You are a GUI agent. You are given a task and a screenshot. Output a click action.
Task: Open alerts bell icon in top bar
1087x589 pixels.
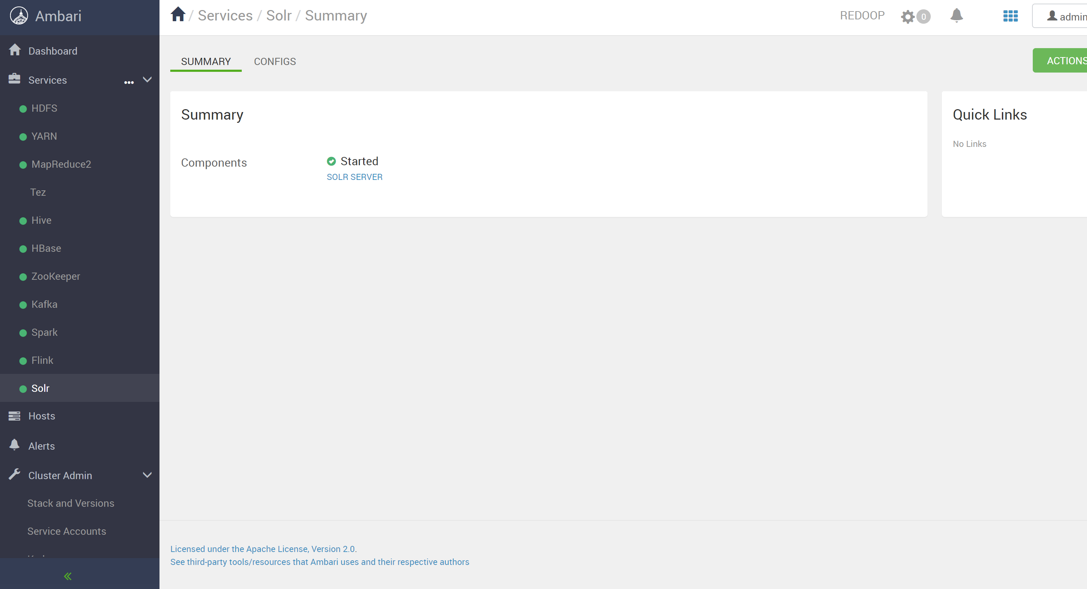(956, 15)
